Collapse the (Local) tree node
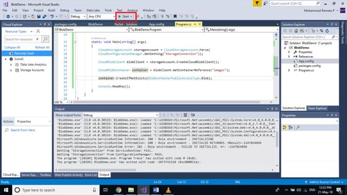Image resolution: width=347 pixels, height=195 pixels. [6, 59]
